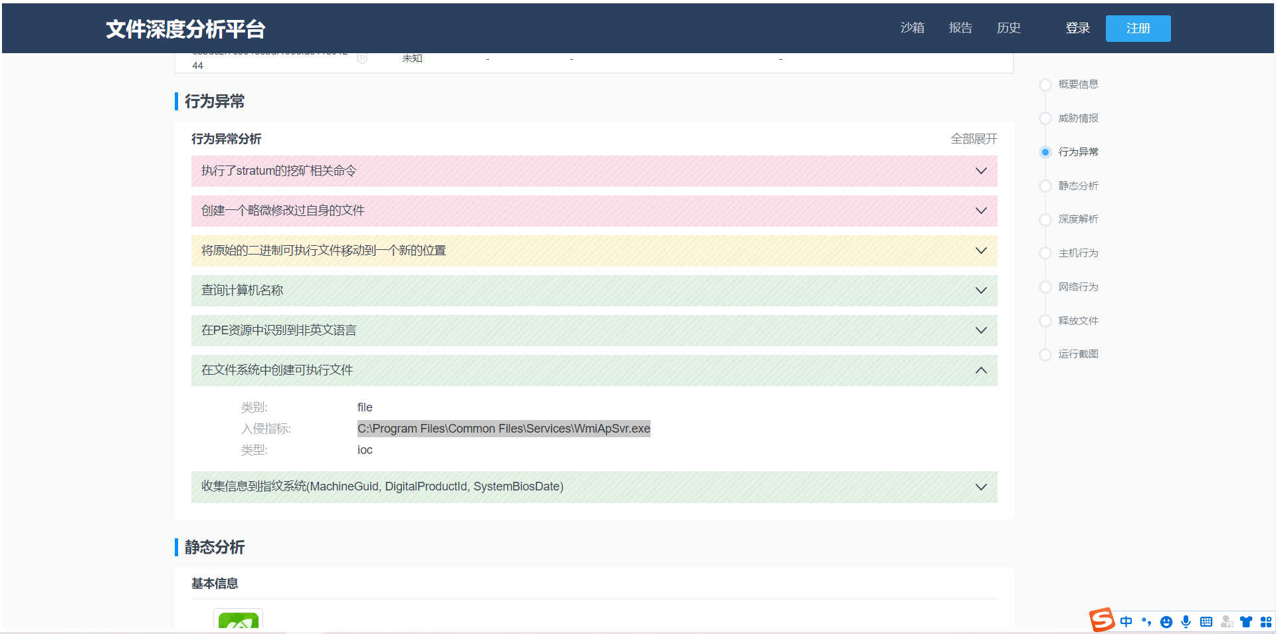Go to 网络行为 section label
Viewport: 1276px width, 634px height.
pos(1079,287)
